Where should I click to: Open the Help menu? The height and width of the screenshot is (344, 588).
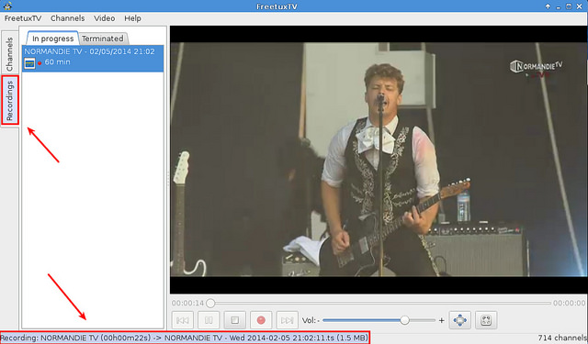tap(132, 18)
